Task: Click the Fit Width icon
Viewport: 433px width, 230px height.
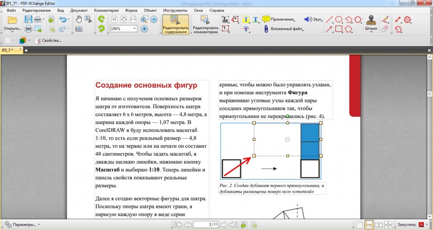Action: point(133,19)
